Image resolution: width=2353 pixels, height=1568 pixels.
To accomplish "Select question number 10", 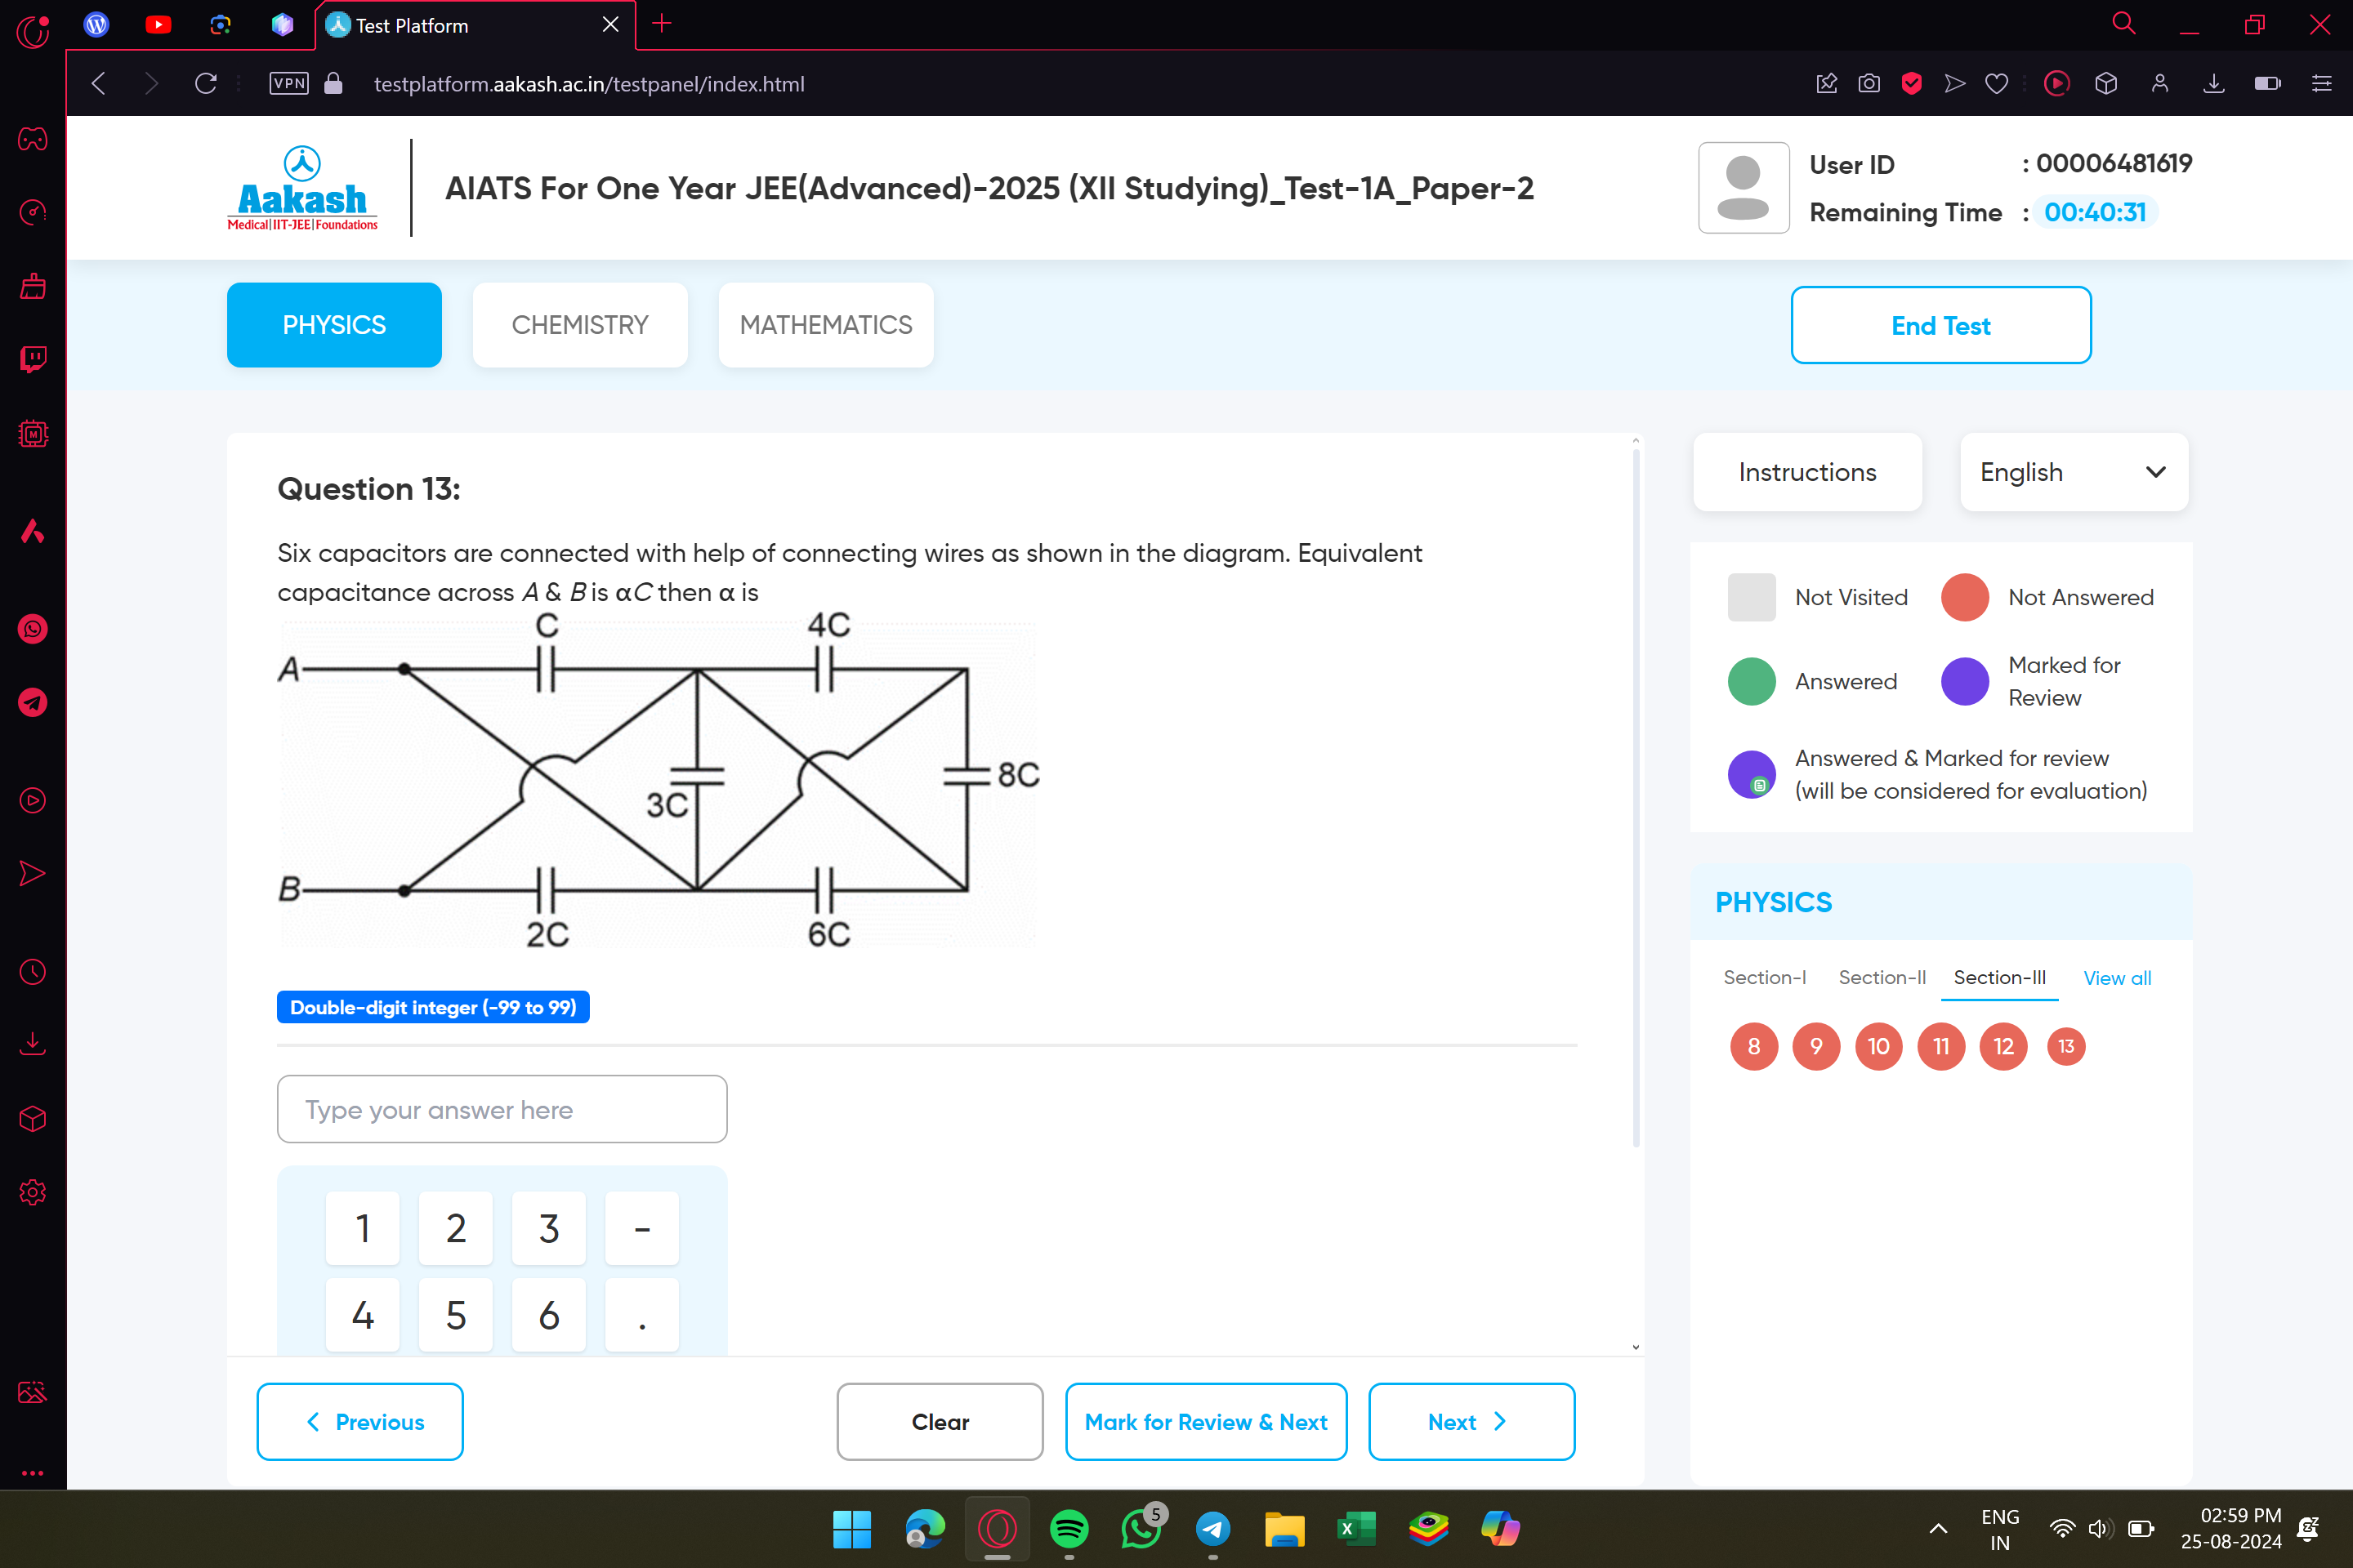I will 1878,1045.
